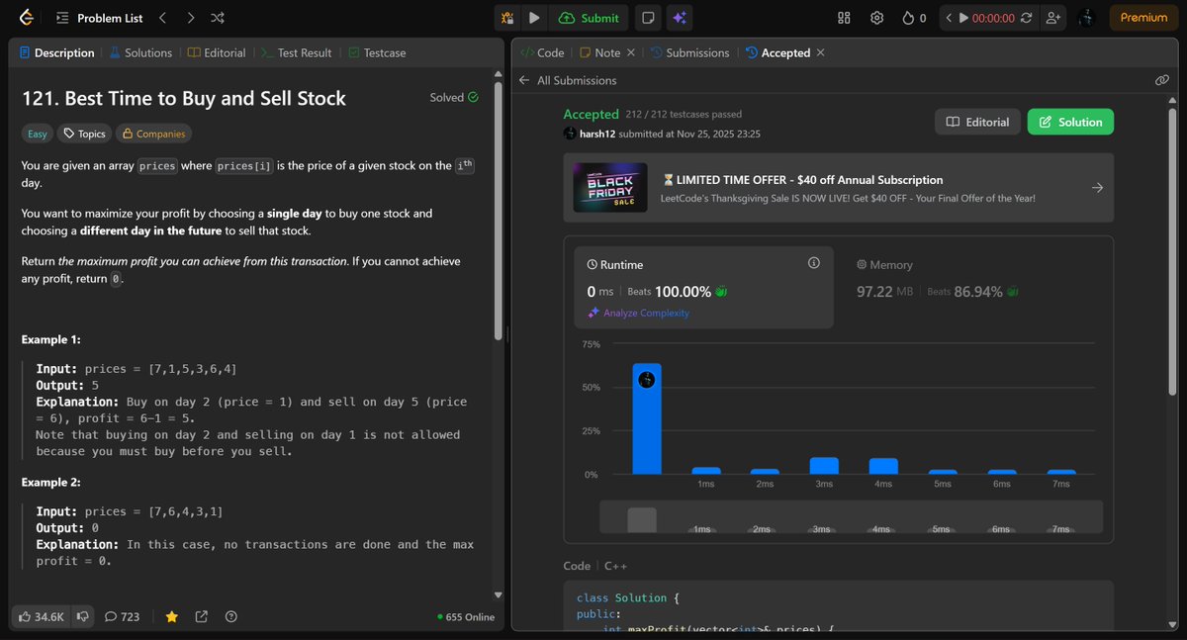The width and height of the screenshot is (1187, 640).
Task: Click the green Submit button
Action: click(x=591, y=17)
